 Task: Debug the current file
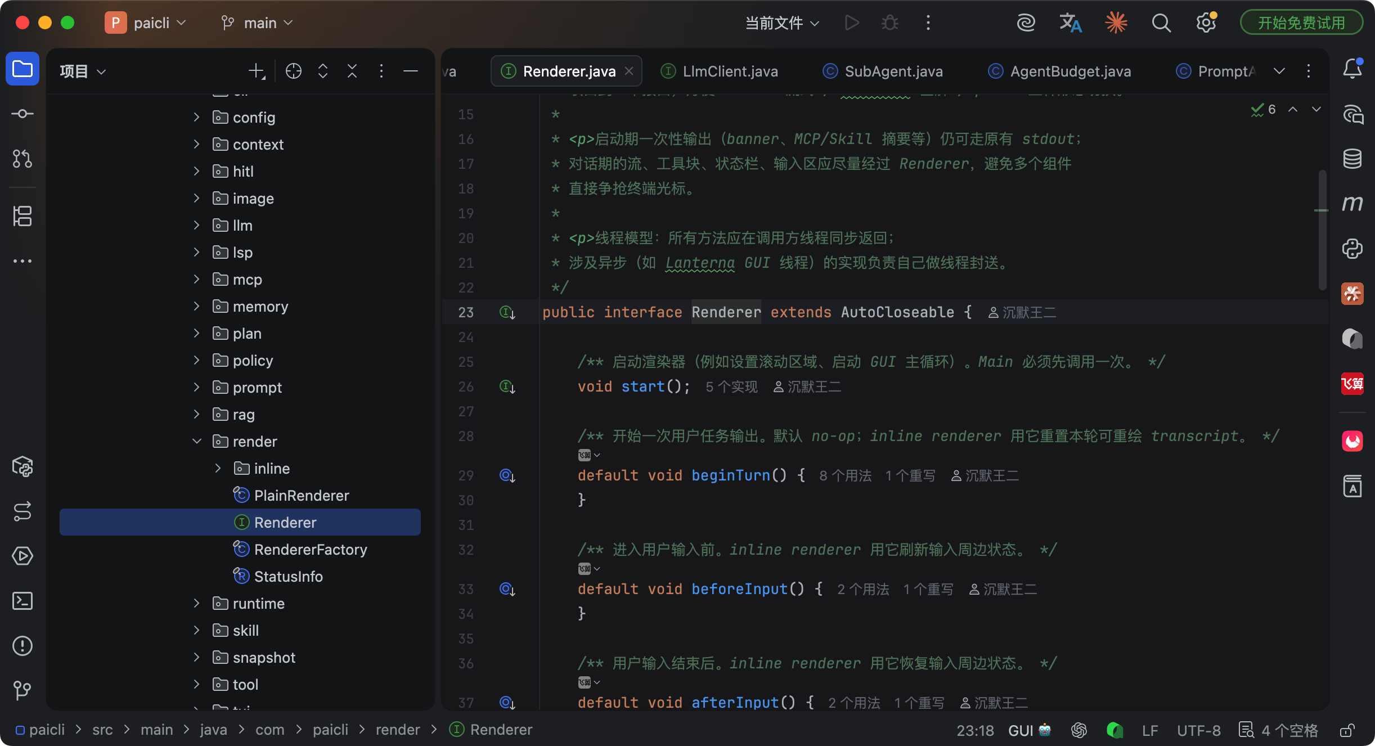(x=890, y=23)
